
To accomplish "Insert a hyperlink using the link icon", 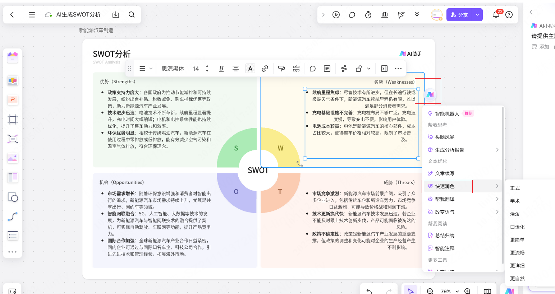I will [x=265, y=68].
